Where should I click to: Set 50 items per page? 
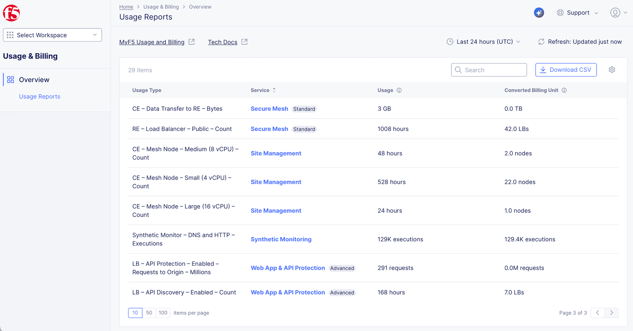(149, 313)
